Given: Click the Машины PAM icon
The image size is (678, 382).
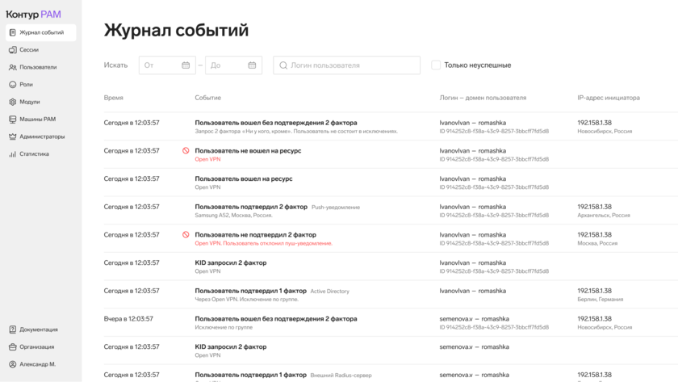Looking at the screenshot, I should (x=13, y=120).
